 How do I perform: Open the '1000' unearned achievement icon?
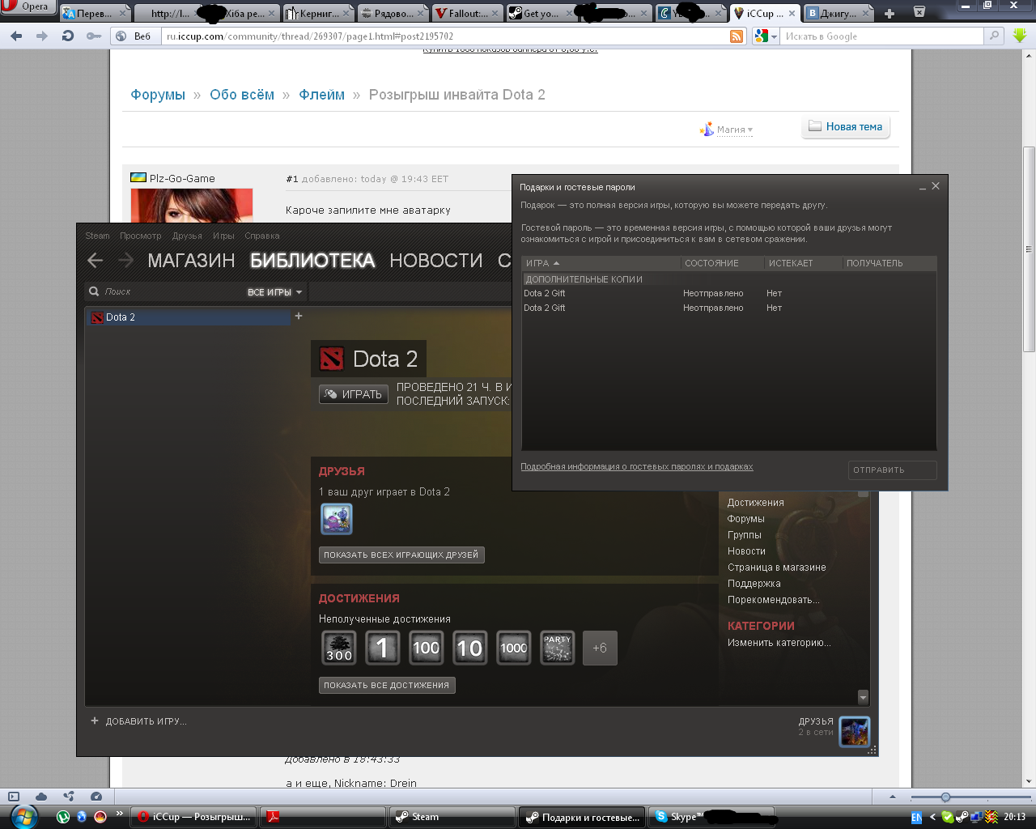pos(514,648)
